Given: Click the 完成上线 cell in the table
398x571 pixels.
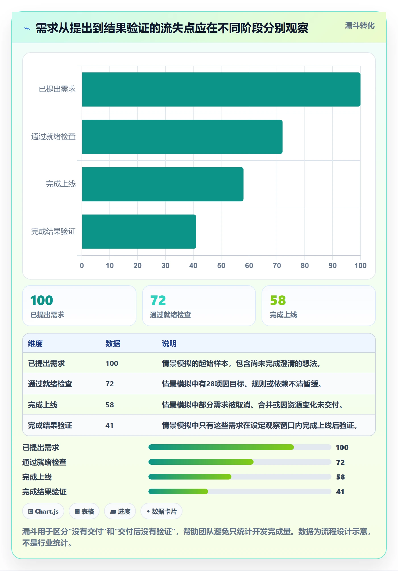Looking at the screenshot, I should [x=43, y=405].
